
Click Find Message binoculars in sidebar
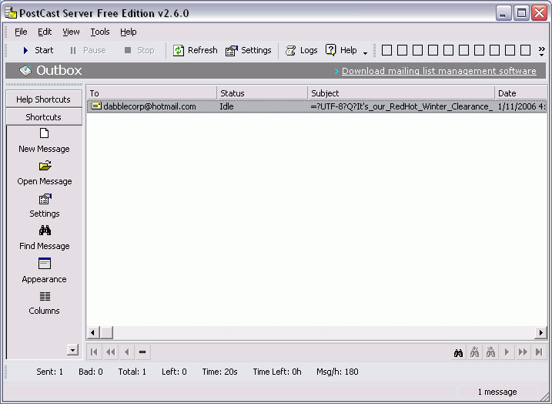[45, 231]
